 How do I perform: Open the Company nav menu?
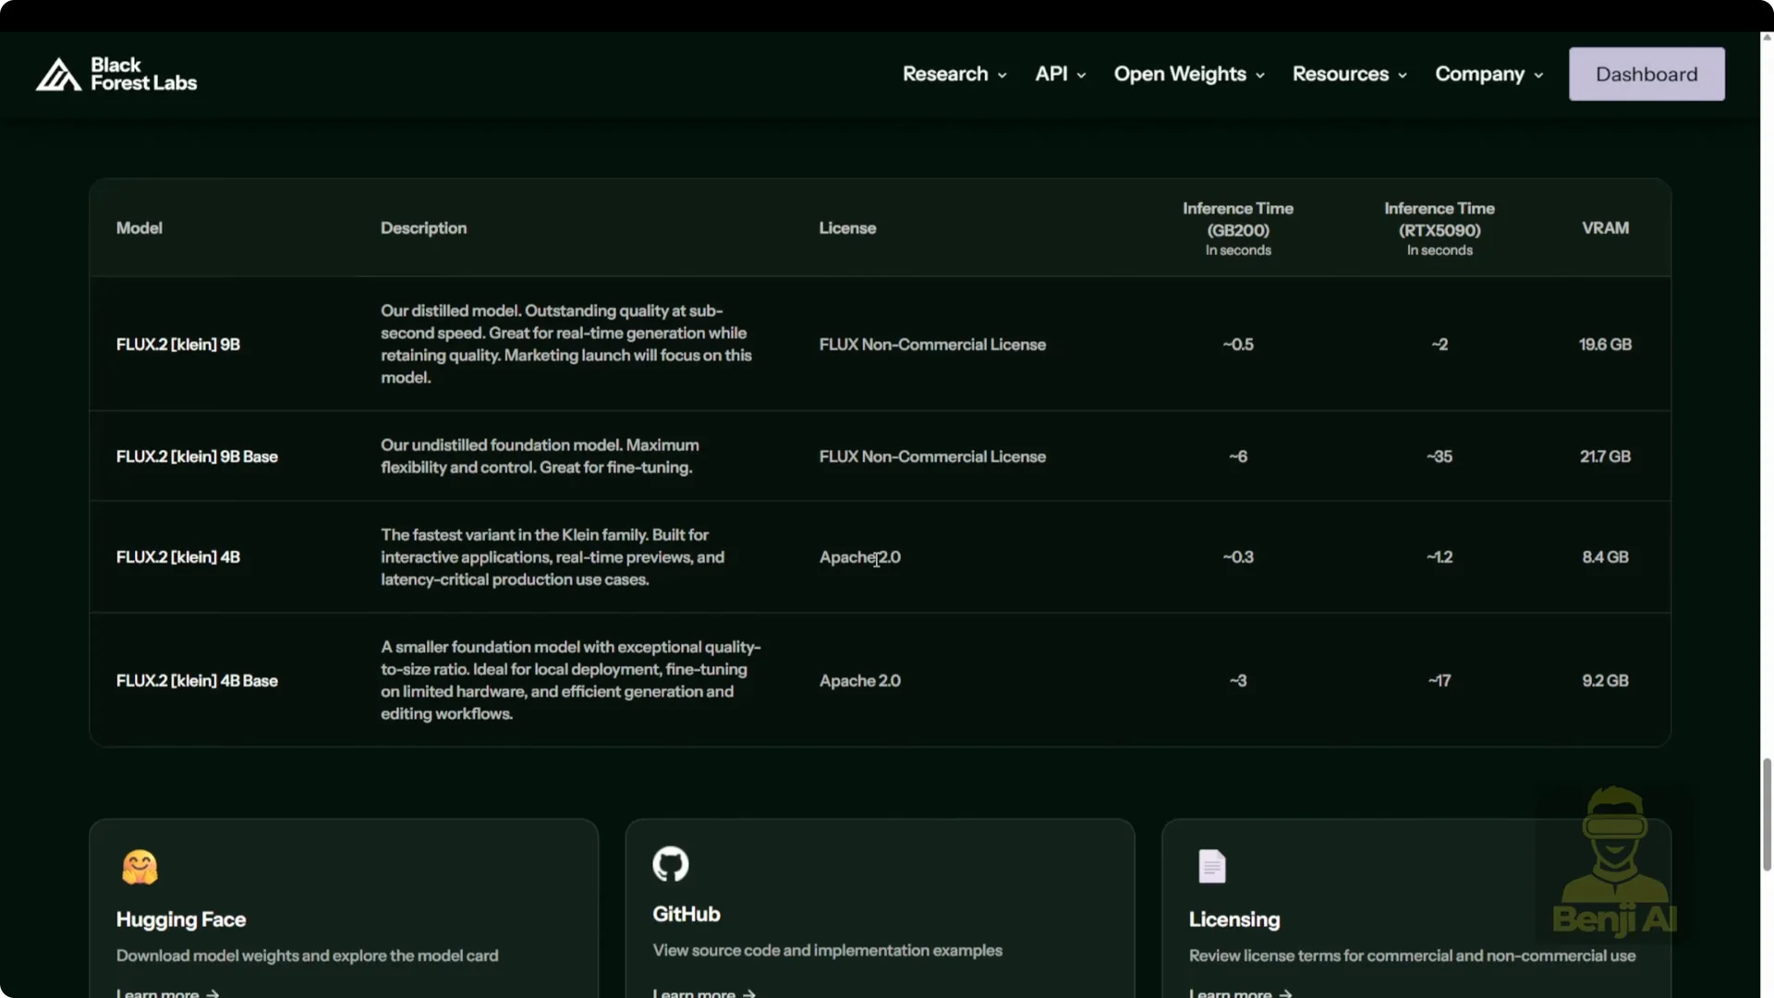1488,74
